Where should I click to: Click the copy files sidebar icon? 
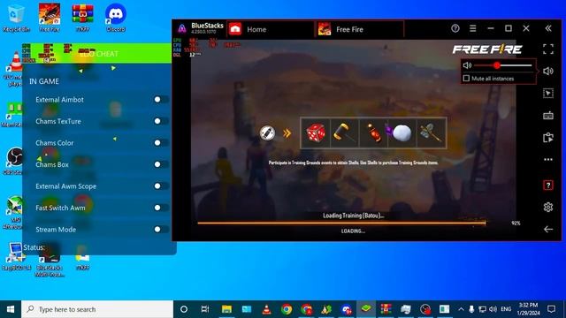click(548, 138)
